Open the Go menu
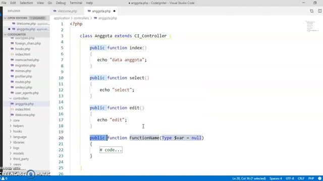The width and height of the screenshot is (323, 181). (50, 3)
